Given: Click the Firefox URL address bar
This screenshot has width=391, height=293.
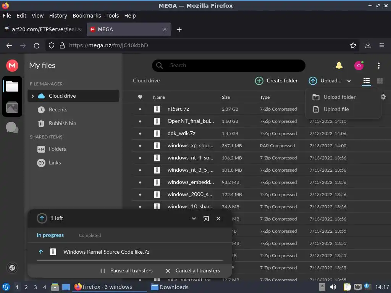Looking at the screenshot, I should [202, 46].
